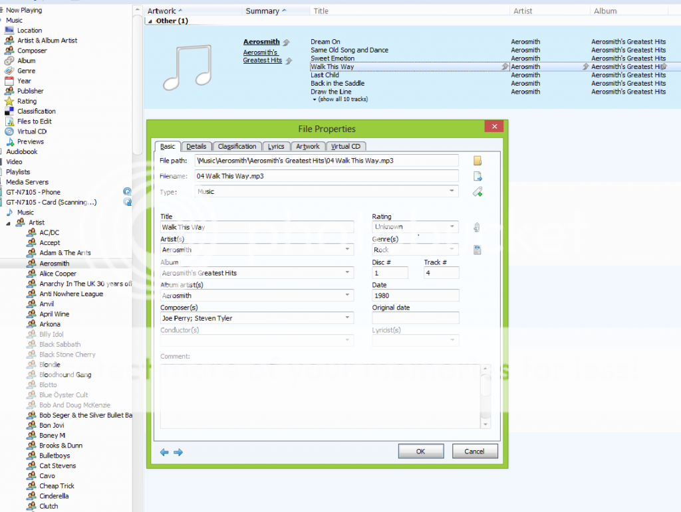Image resolution: width=681 pixels, height=512 pixels.
Task: Click the small icon right of Rating dropdown
Action: point(476,227)
